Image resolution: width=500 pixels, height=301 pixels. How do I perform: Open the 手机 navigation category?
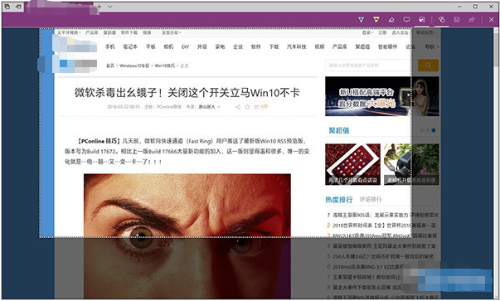click(x=110, y=46)
